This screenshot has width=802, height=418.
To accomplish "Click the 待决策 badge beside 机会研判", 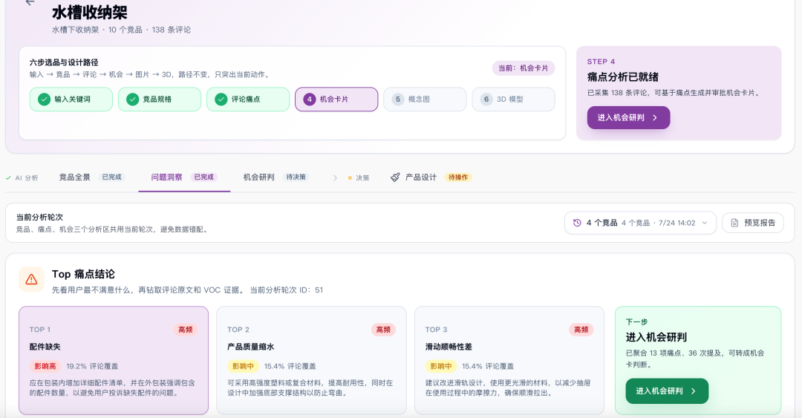I will pos(296,177).
